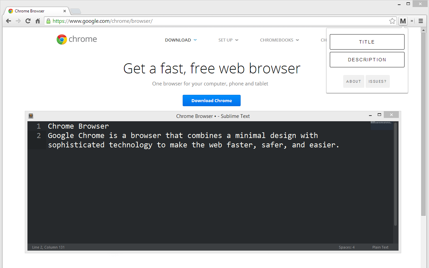Click the TITLE button in the popup
429x268 pixels.
pyautogui.click(x=367, y=42)
